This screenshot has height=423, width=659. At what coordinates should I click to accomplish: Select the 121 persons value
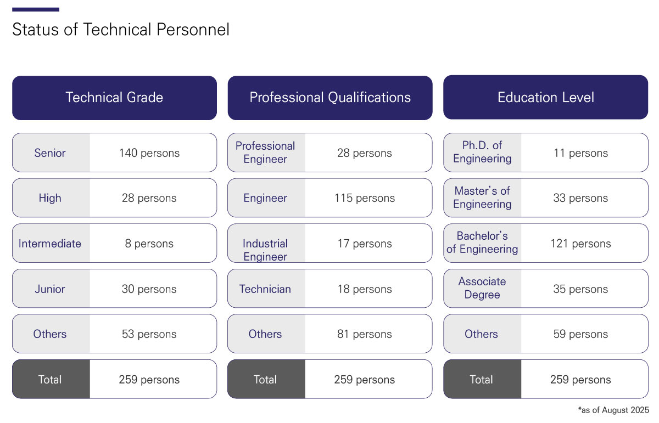[x=580, y=244]
